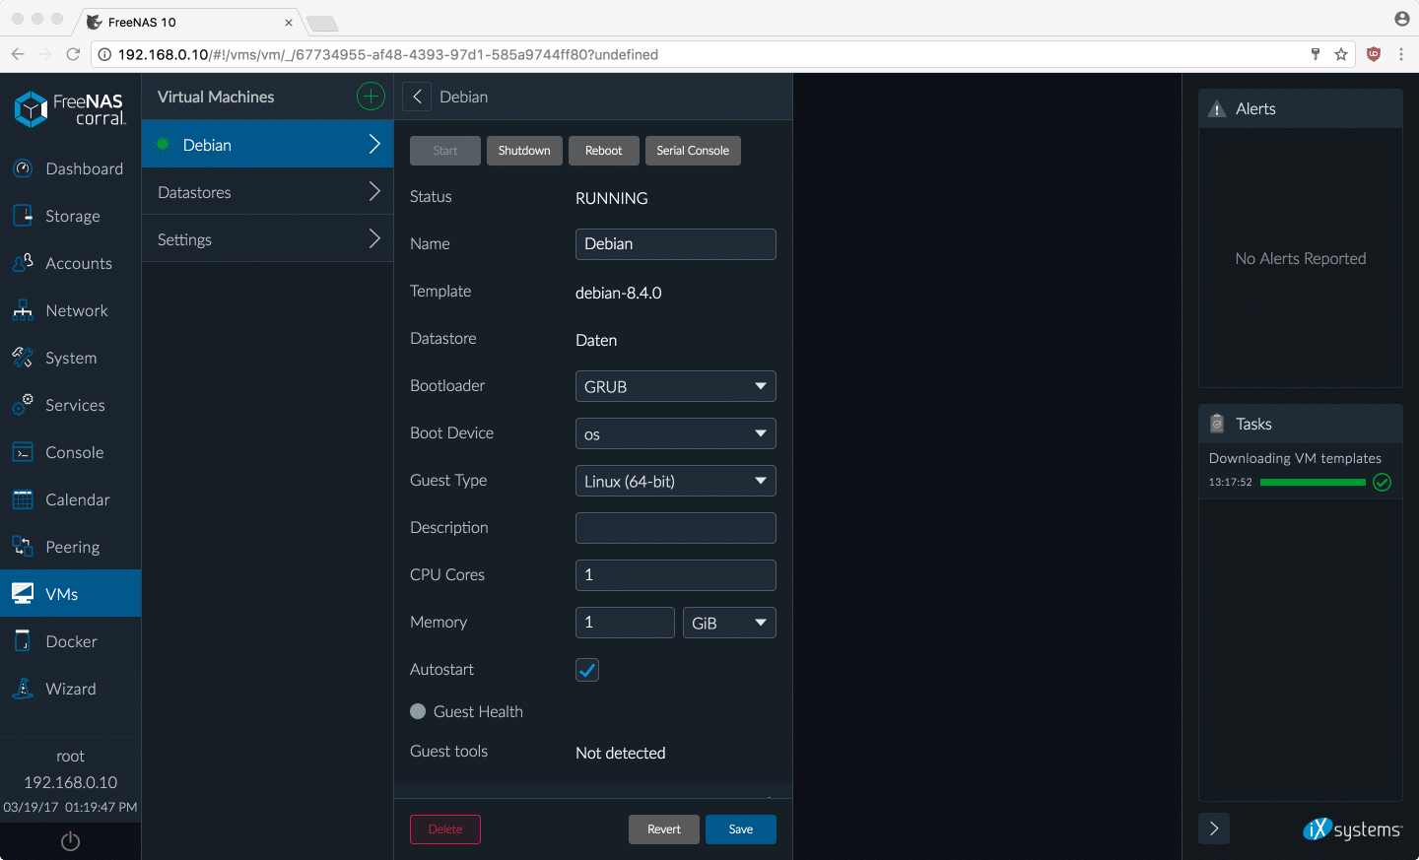Save the VM settings

coord(741,829)
